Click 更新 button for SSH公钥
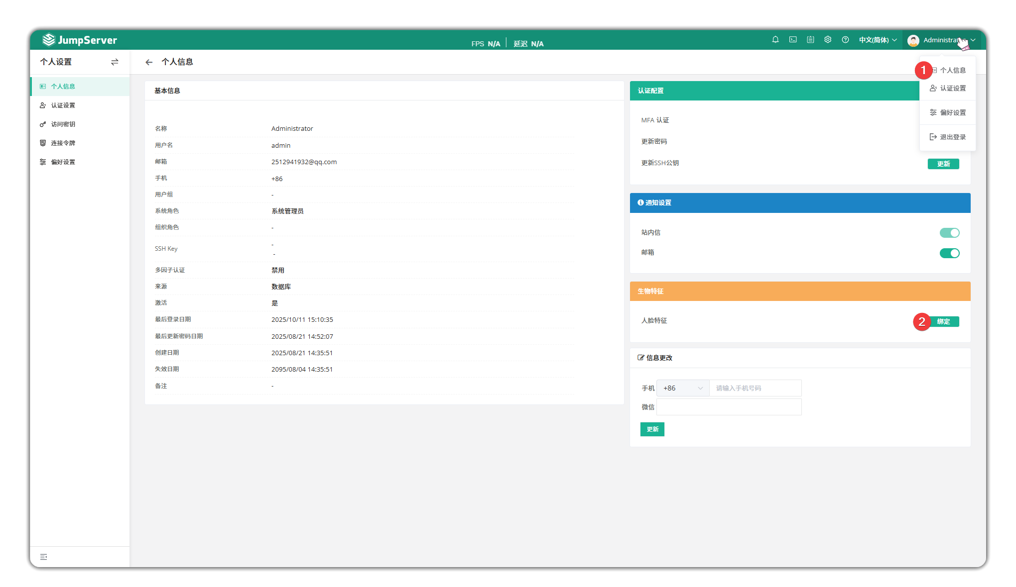Viewport: 1016px width, 587px height. [943, 164]
